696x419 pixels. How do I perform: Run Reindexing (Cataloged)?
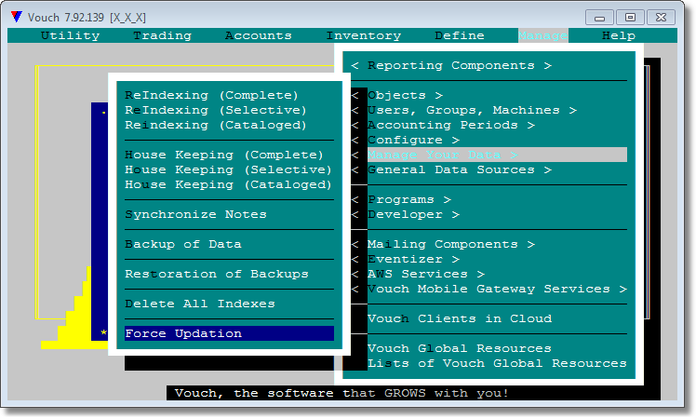pyautogui.click(x=216, y=125)
